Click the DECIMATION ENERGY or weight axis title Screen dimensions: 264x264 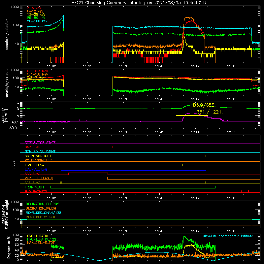point(5,214)
